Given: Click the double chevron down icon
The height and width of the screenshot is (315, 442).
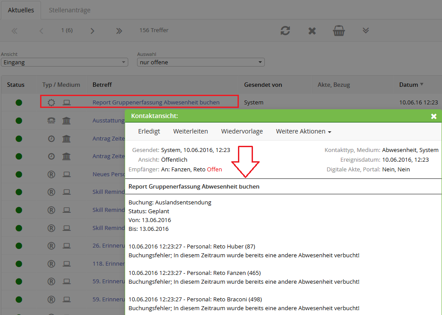Looking at the screenshot, I should [366, 30].
